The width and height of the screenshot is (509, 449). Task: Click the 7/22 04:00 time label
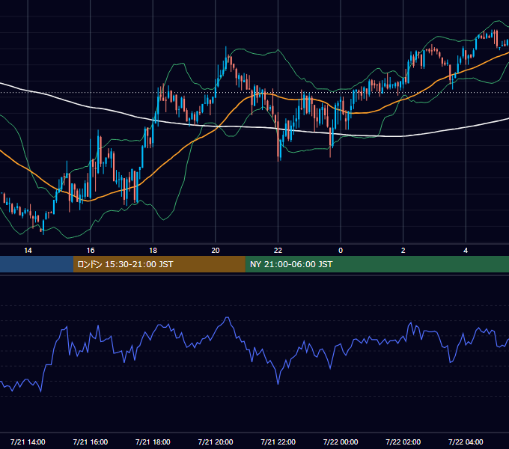coord(466,442)
